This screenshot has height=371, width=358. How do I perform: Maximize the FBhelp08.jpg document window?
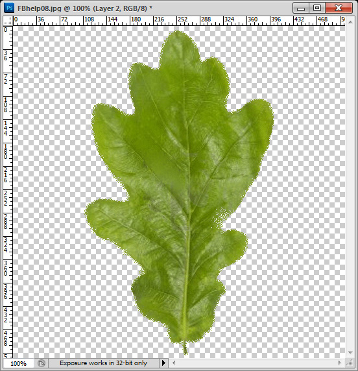[317, 8]
